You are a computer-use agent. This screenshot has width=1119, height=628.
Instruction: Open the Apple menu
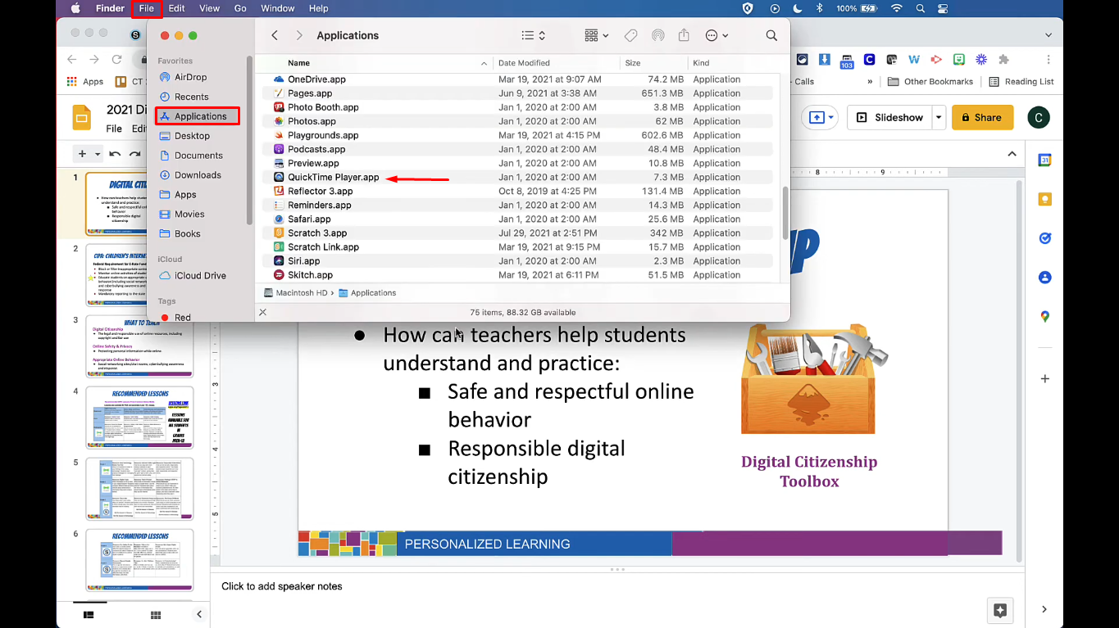[x=75, y=8]
